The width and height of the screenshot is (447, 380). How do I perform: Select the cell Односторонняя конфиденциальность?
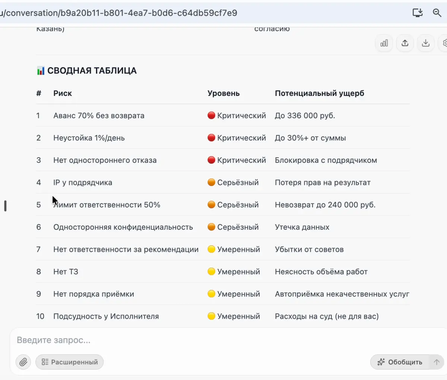[x=123, y=227]
